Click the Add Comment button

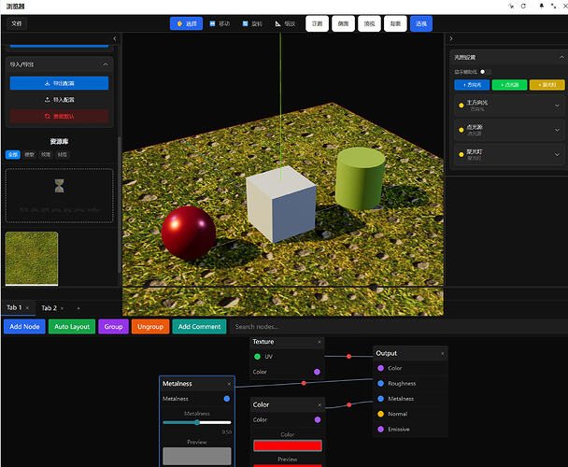click(199, 326)
